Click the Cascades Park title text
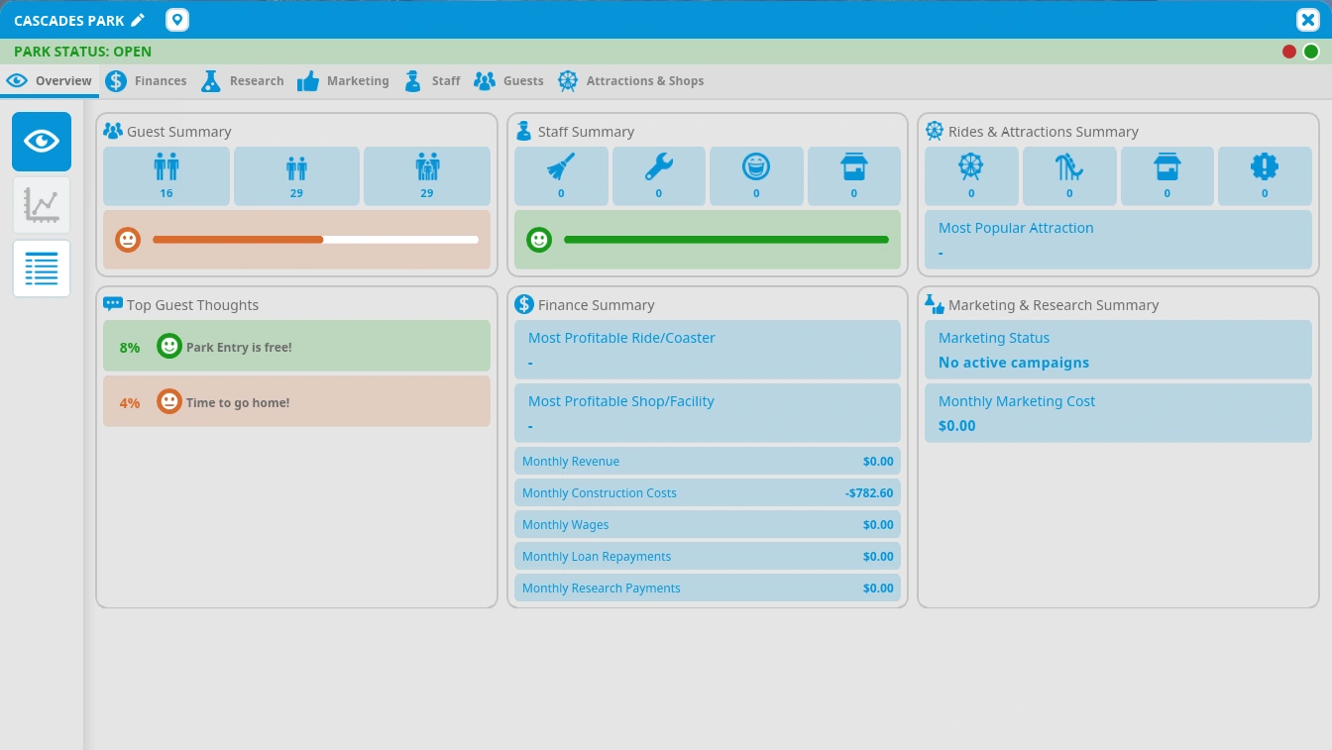 [69, 21]
